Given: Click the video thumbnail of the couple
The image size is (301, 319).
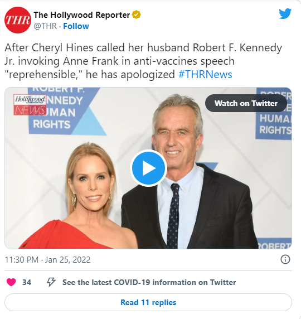Looking at the screenshot, I should 148,168.
